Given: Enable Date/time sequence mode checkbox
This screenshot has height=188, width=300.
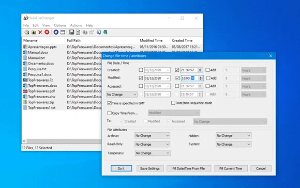Looking at the screenshot, I should click(x=173, y=103).
